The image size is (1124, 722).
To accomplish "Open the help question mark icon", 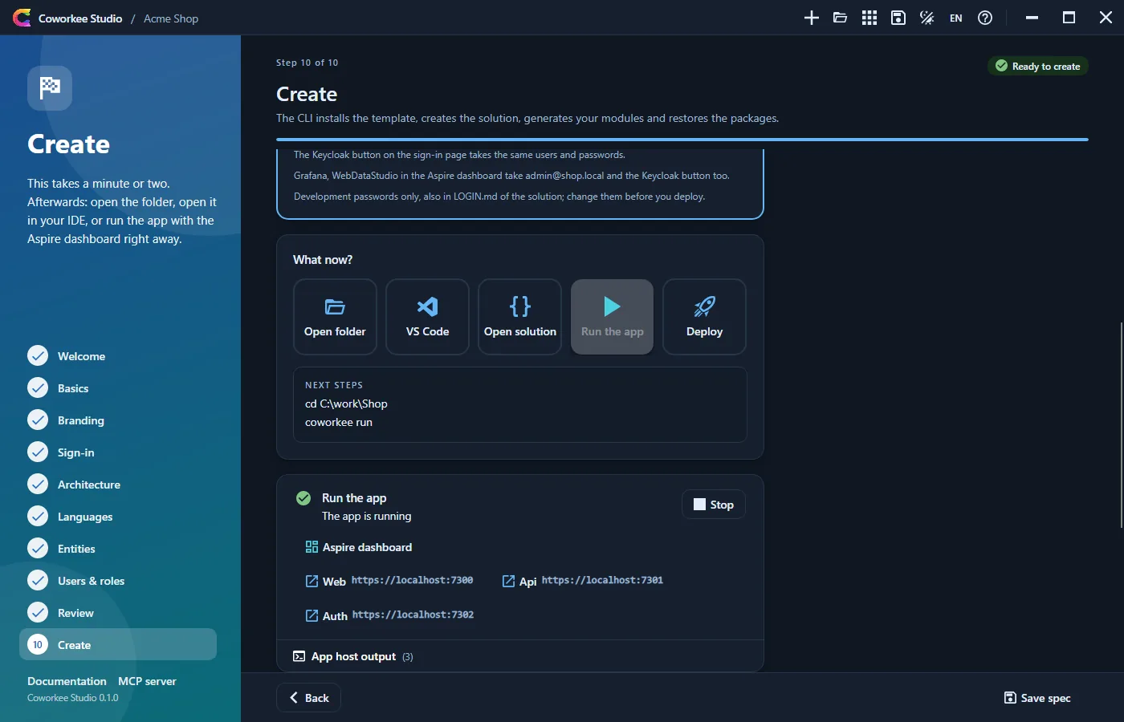I will tap(985, 18).
